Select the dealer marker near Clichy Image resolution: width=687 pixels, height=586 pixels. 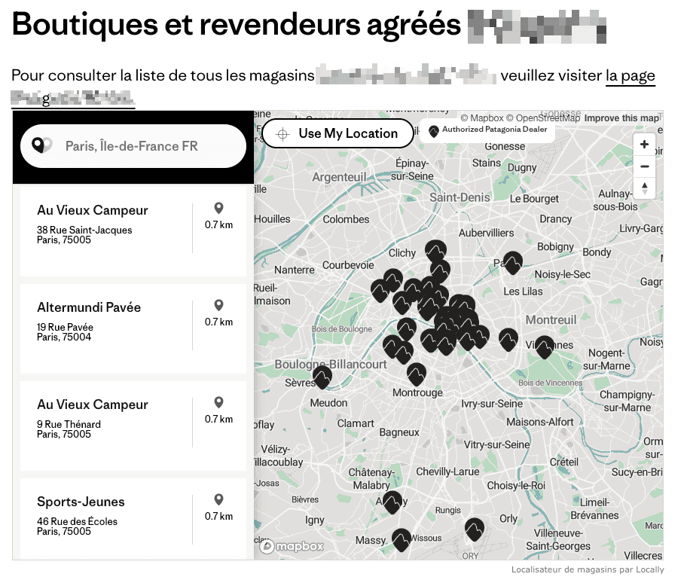pyautogui.click(x=435, y=248)
